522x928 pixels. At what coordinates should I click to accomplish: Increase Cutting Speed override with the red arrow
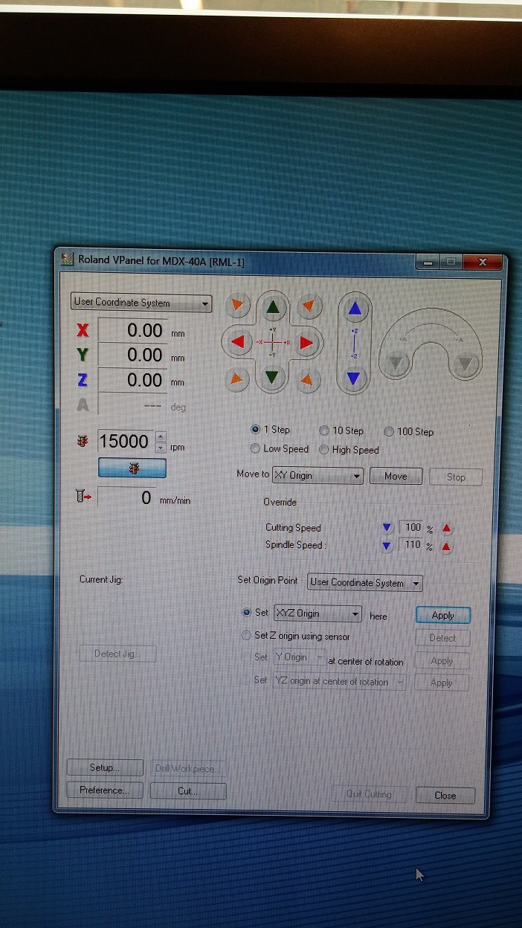coord(446,529)
